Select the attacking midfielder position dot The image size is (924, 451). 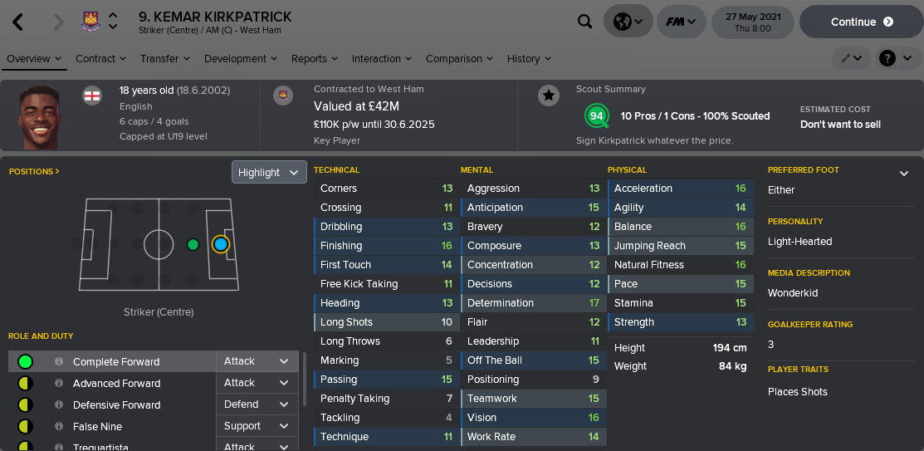(x=193, y=244)
